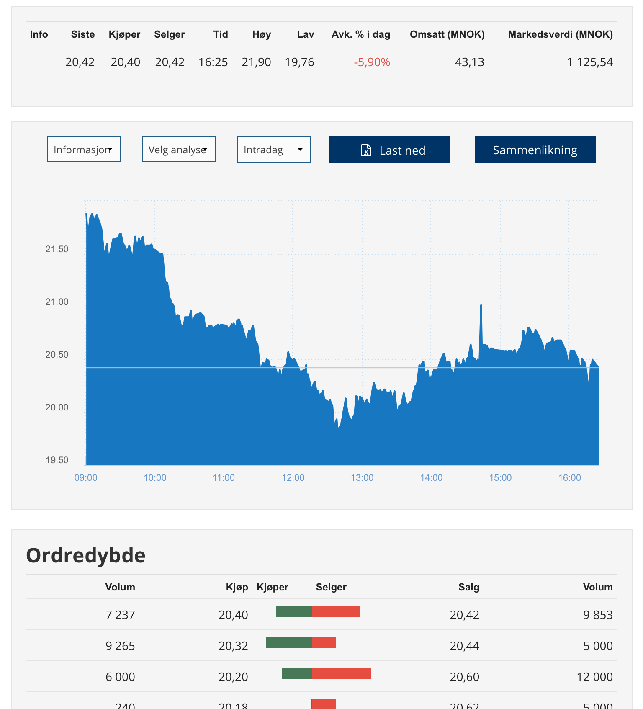Click the -5,90% daily change value
The width and height of the screenshot is (643, 709).
[x=372, y=62]
